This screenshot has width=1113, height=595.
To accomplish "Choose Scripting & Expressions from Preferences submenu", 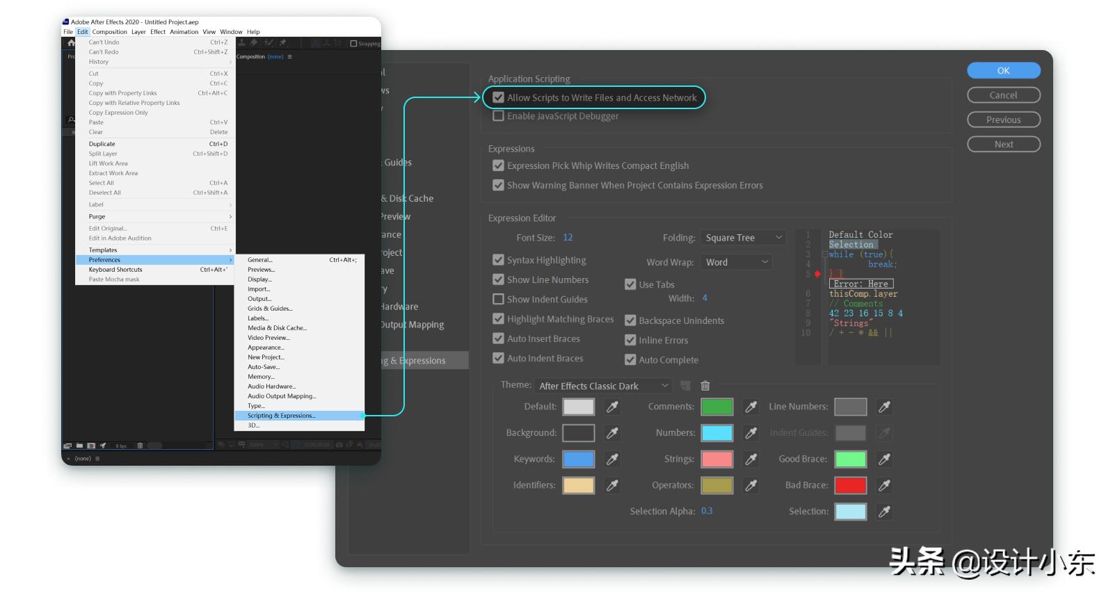I will click(x=299, y=416).
